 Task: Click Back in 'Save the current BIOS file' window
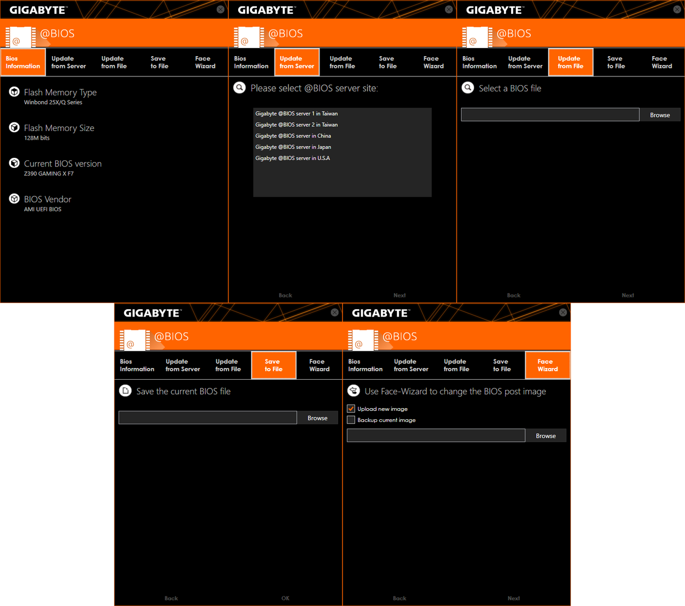pos(171,599)
